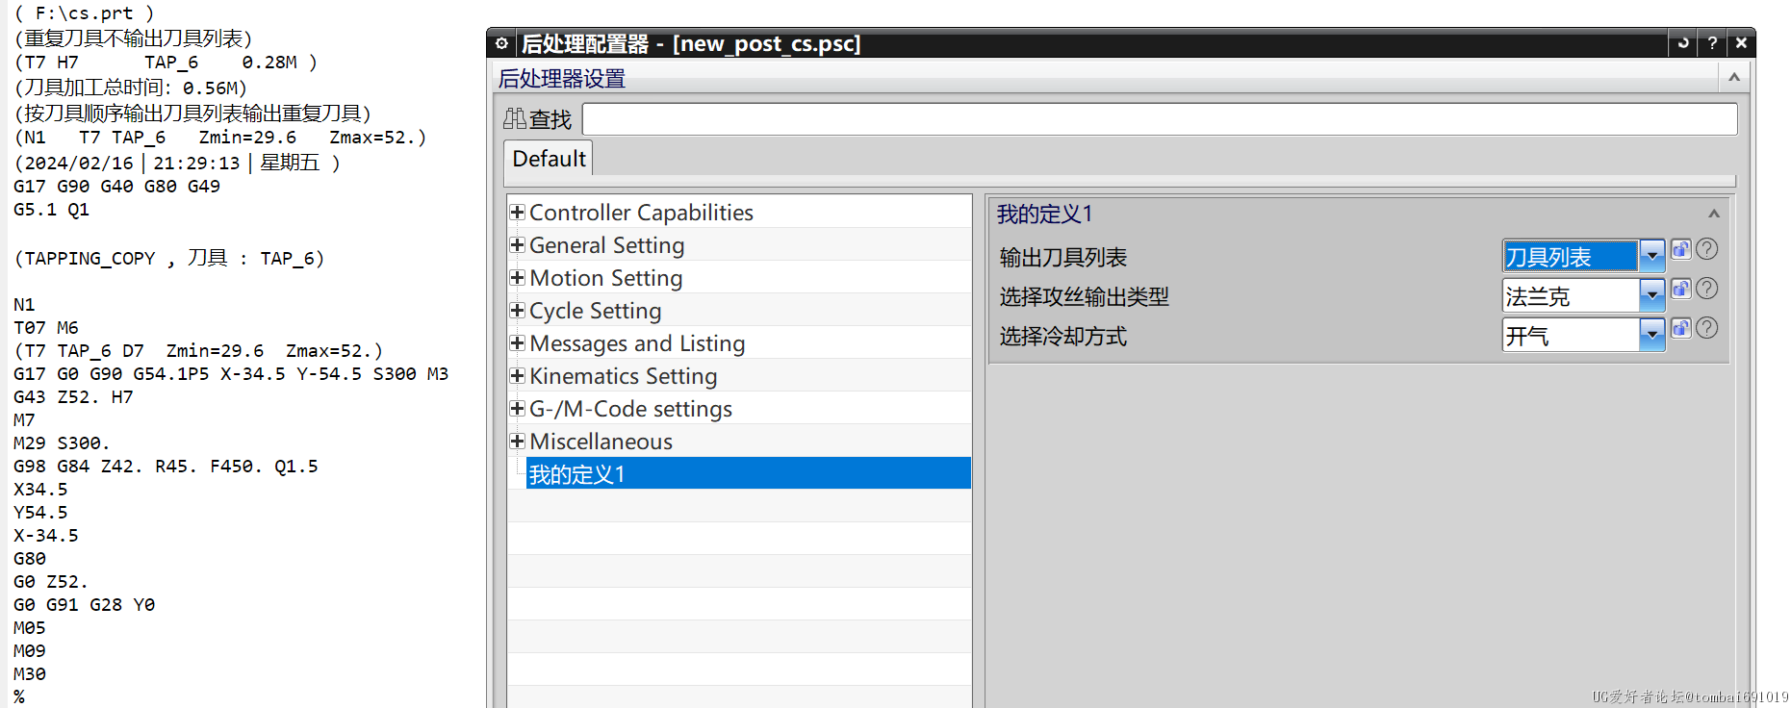Screen dimensions: 1791x708
Task: Click the 后处理器设置 heading text
Action: coord(562,78)
